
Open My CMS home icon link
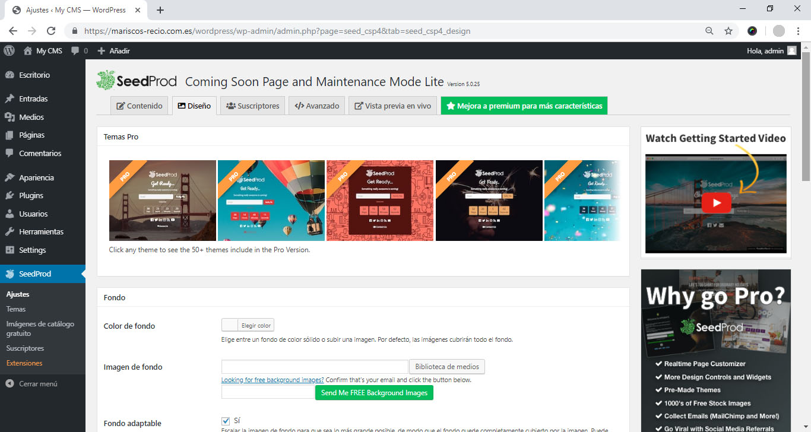coord(27,50)
